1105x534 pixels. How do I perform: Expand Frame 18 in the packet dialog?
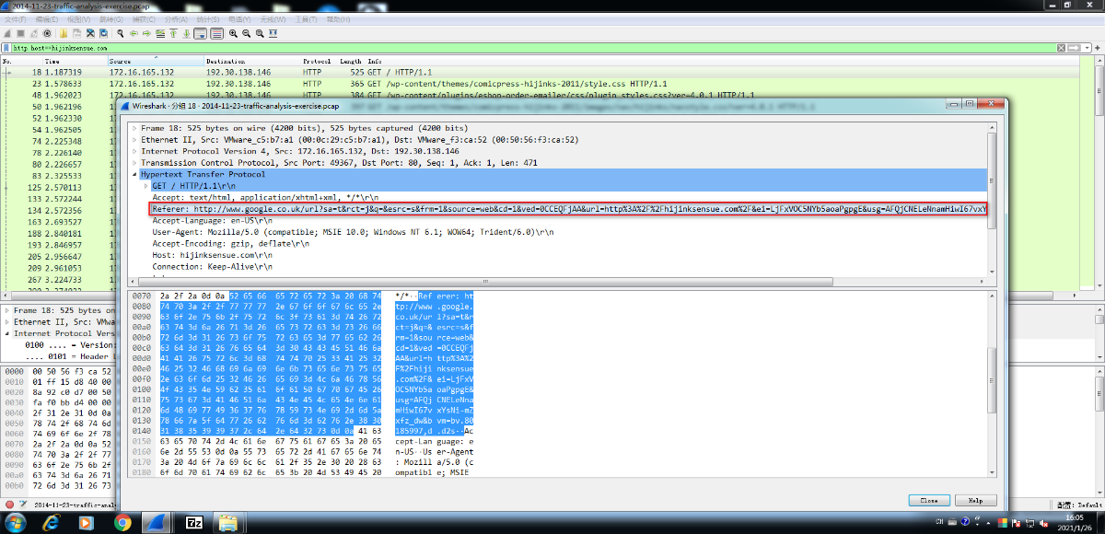(135, 128)
